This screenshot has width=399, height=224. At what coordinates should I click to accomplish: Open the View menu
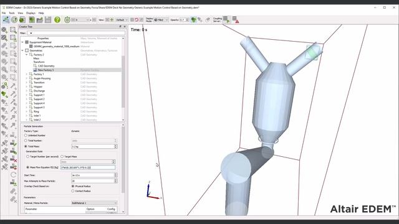[x=21, y=13]
